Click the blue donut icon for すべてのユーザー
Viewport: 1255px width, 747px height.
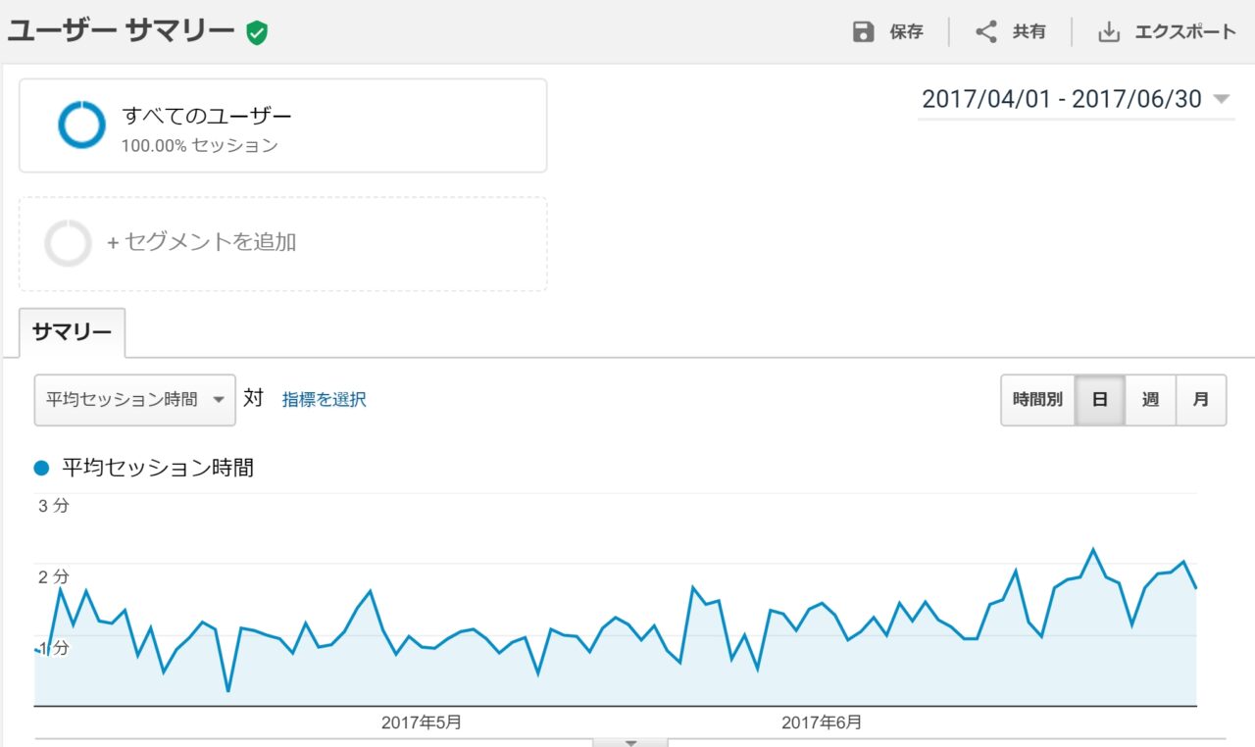coord(81,125)
